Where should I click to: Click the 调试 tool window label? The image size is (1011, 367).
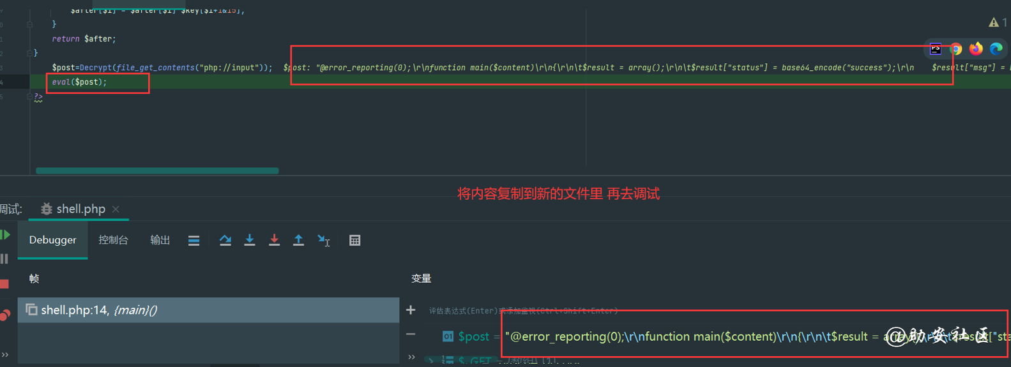click(11, 209)
